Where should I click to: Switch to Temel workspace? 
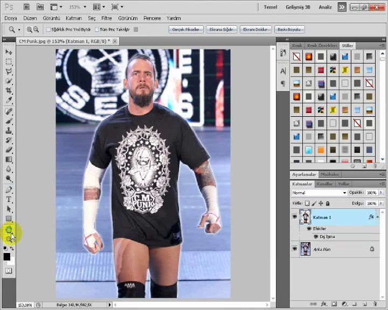[x=270, y=7]
